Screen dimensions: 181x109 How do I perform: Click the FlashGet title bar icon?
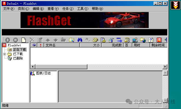coord(4,4)
